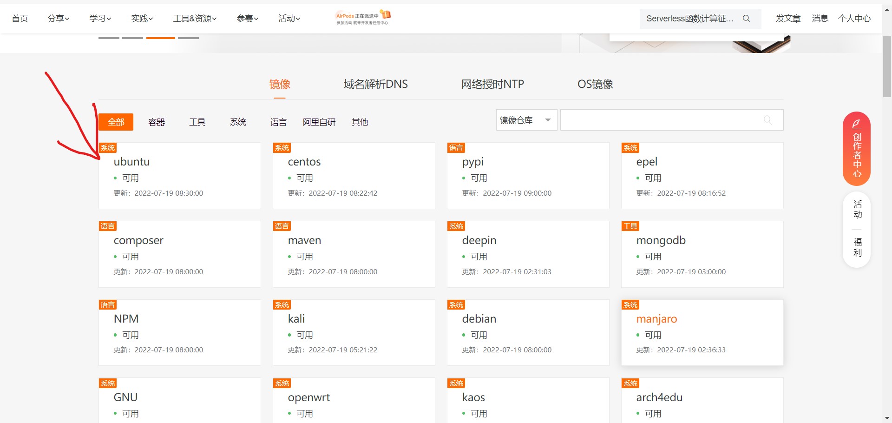Filter mirrors by 其他 category
This screenshot has width=892, height=423.
(x=360, y=122)
